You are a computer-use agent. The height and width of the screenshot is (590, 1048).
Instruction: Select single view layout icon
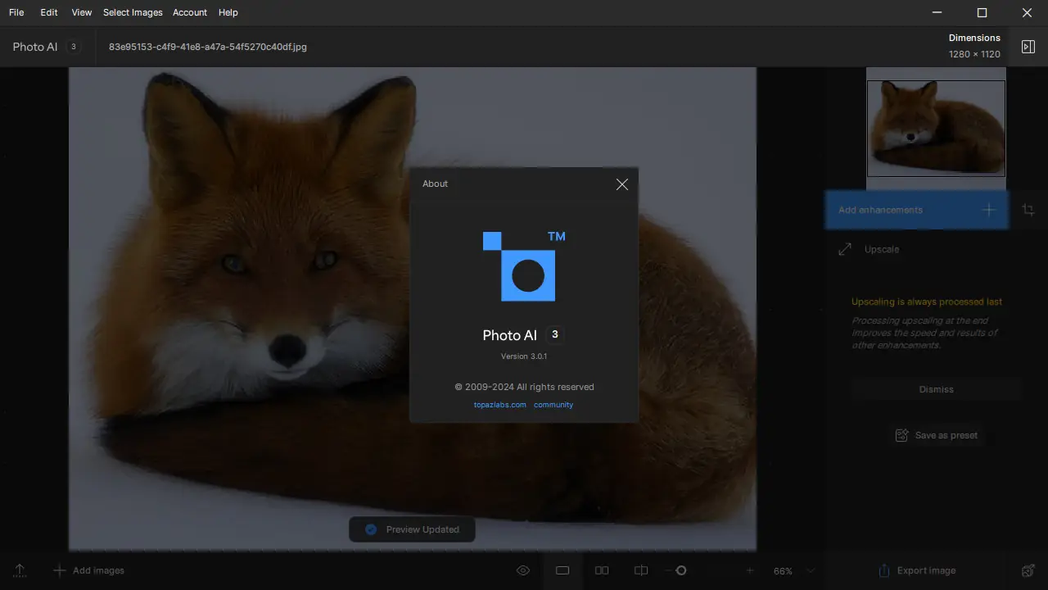tap(562, 570)
